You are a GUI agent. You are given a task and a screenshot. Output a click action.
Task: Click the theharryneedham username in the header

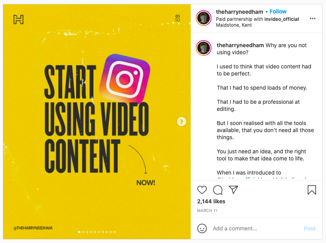(239, 12)
